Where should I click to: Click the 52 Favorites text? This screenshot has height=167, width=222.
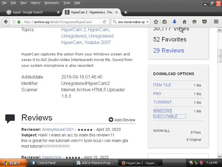[x=170, y=39]
